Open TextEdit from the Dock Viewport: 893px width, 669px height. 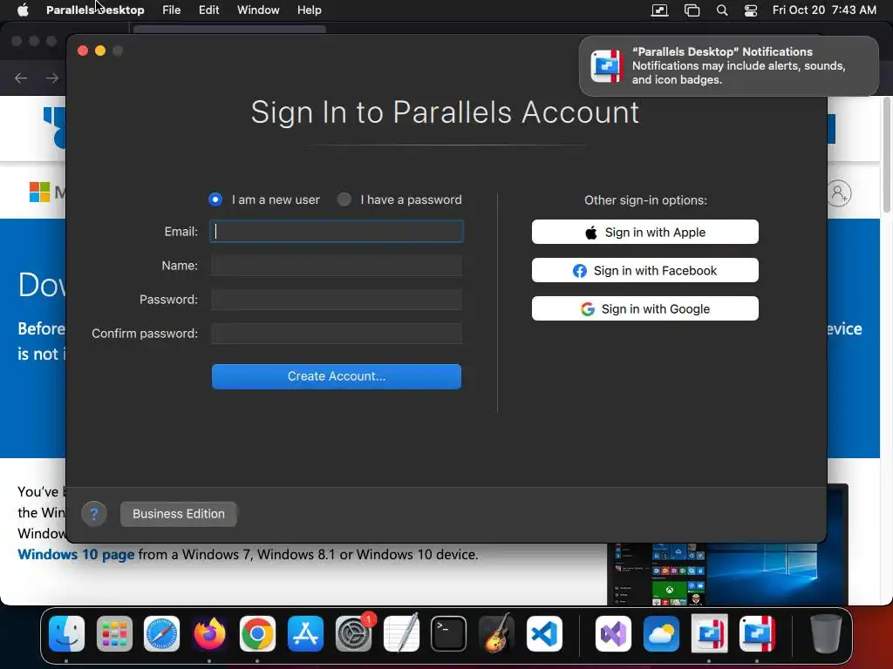(401, 634)
